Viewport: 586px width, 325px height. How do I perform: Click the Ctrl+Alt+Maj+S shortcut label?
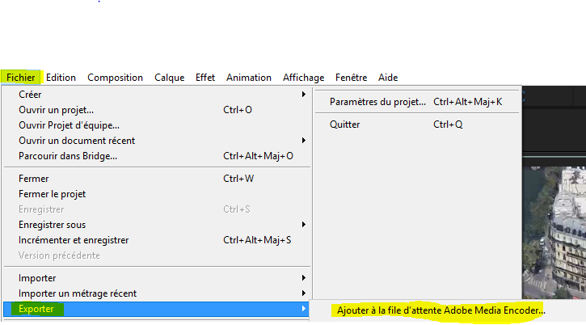pyautogui.click(x=257, y=240)
